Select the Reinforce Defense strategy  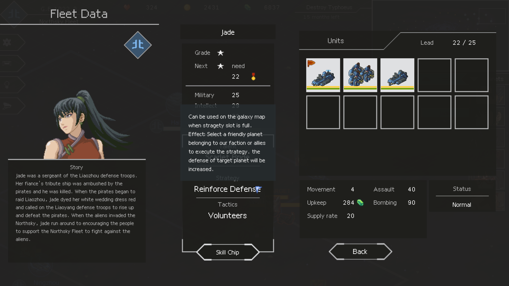(227, 189)
